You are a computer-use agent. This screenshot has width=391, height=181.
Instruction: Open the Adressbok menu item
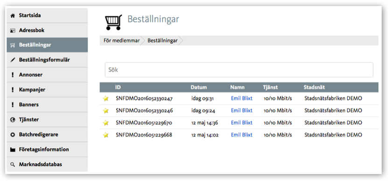tap(47, 30)
